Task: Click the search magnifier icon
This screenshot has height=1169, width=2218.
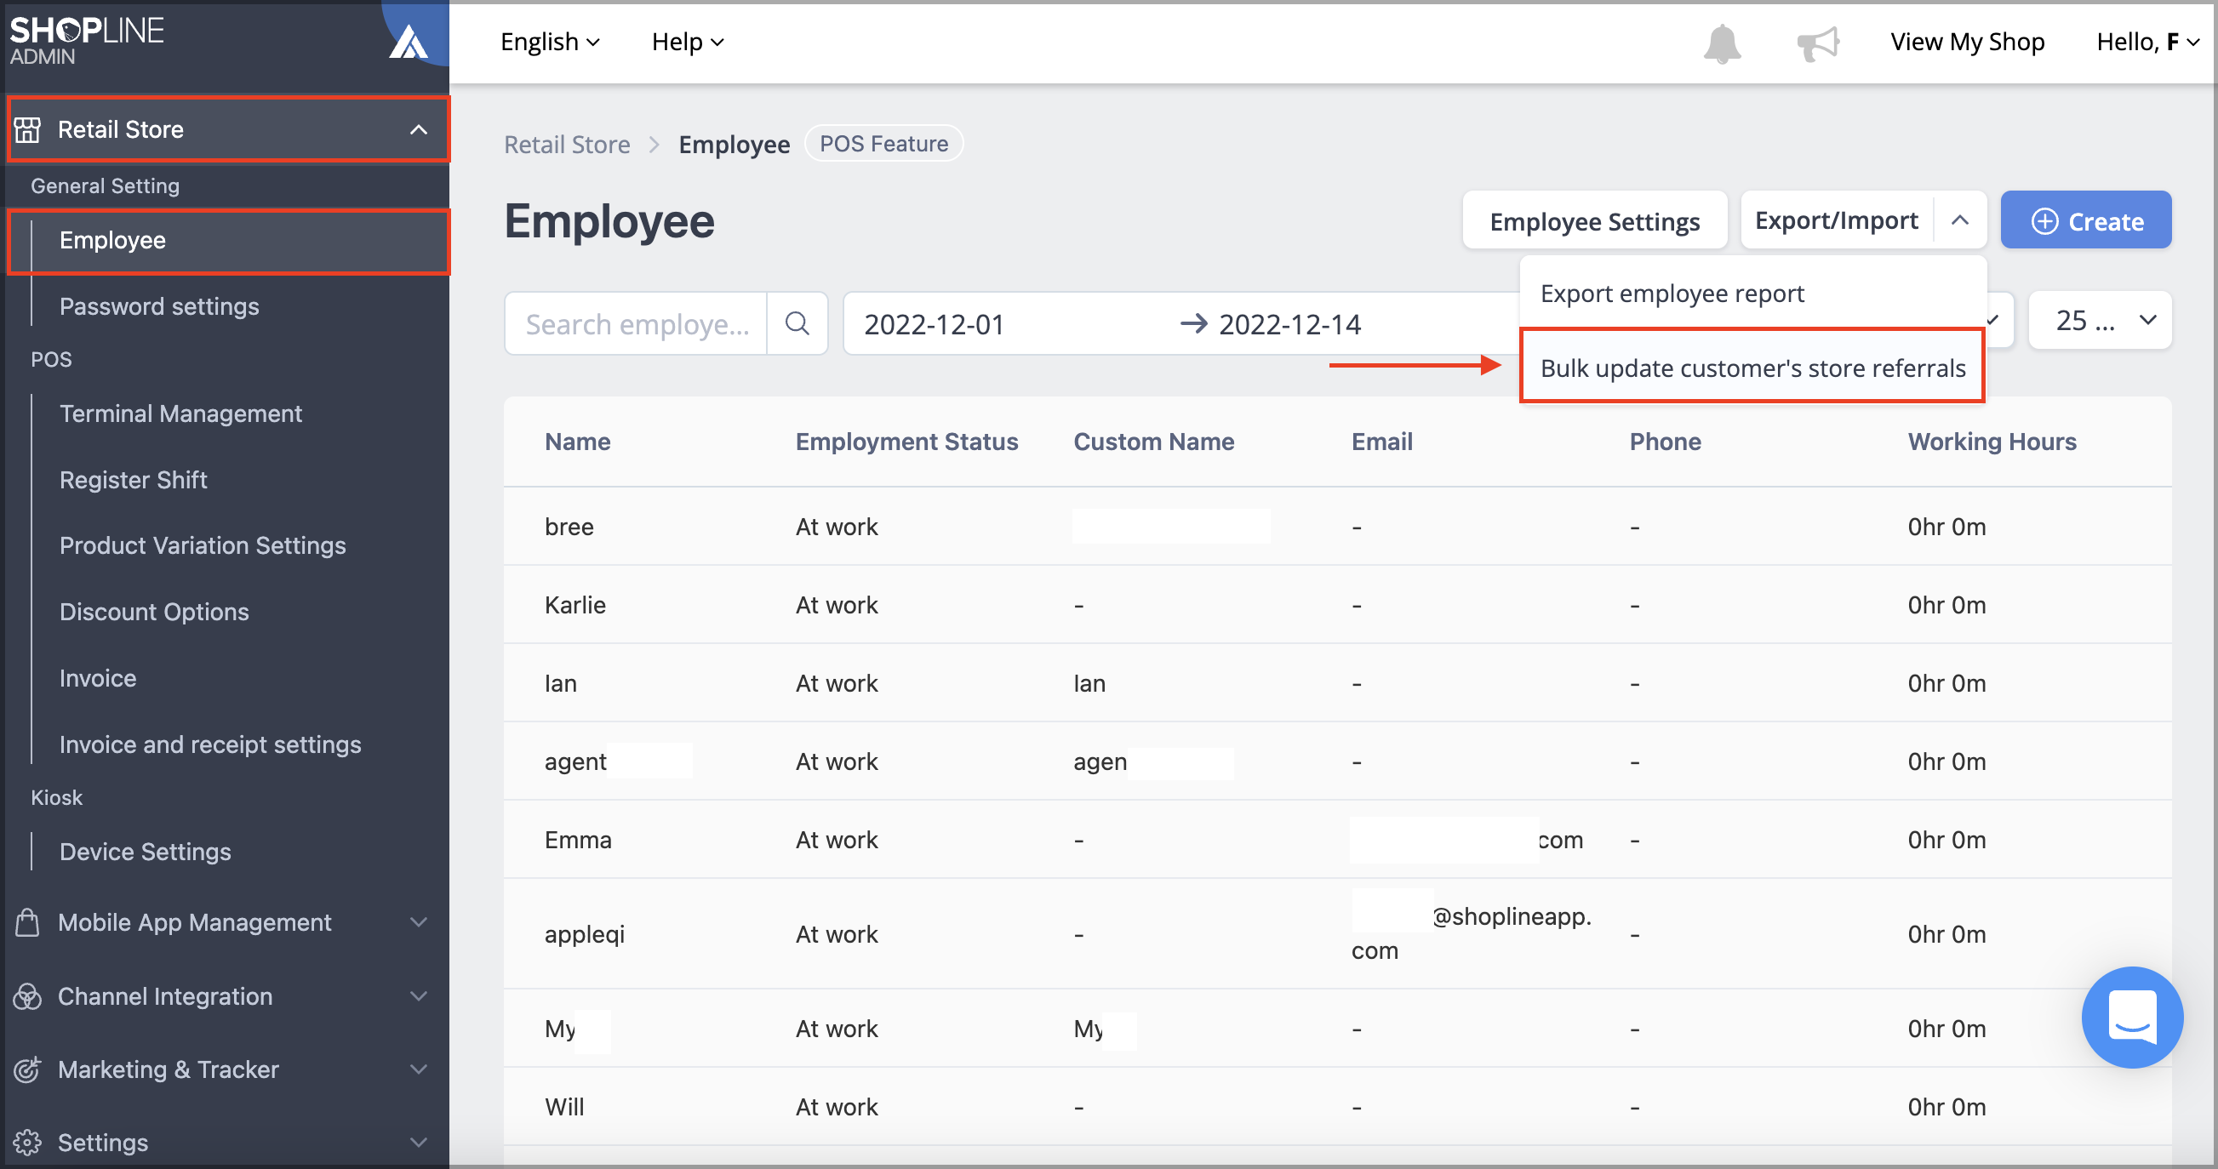Action: [797, 323]
